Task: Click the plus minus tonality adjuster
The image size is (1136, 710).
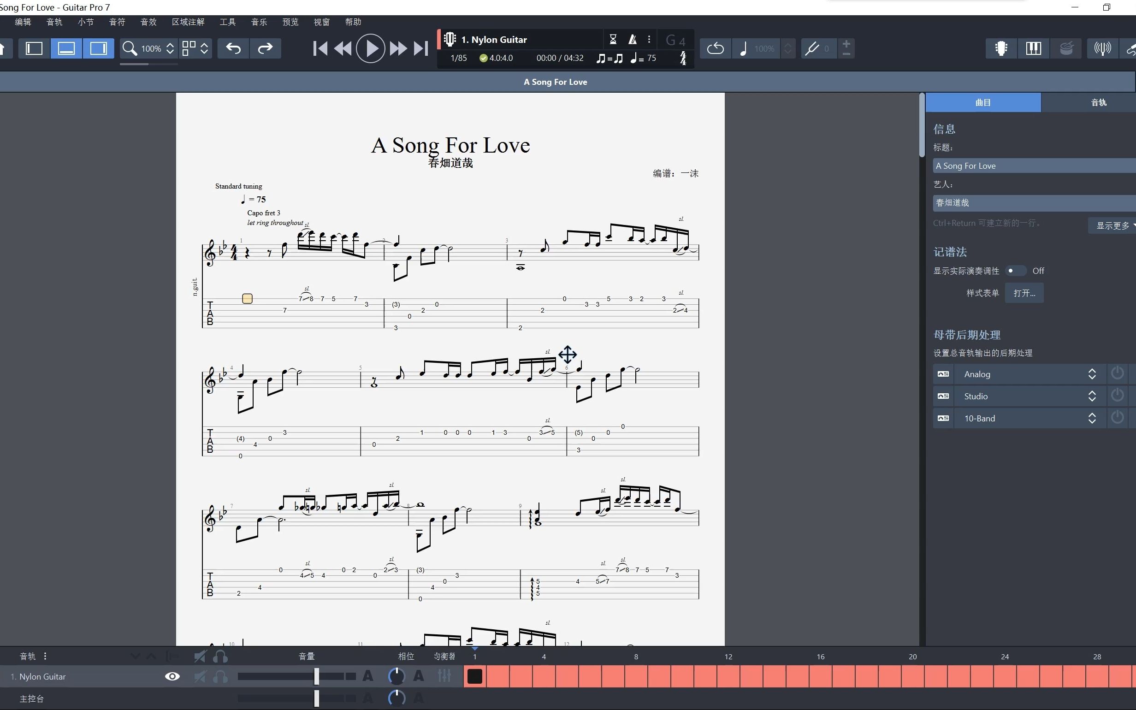Action: pyautogui.click(x=846, y=48)
